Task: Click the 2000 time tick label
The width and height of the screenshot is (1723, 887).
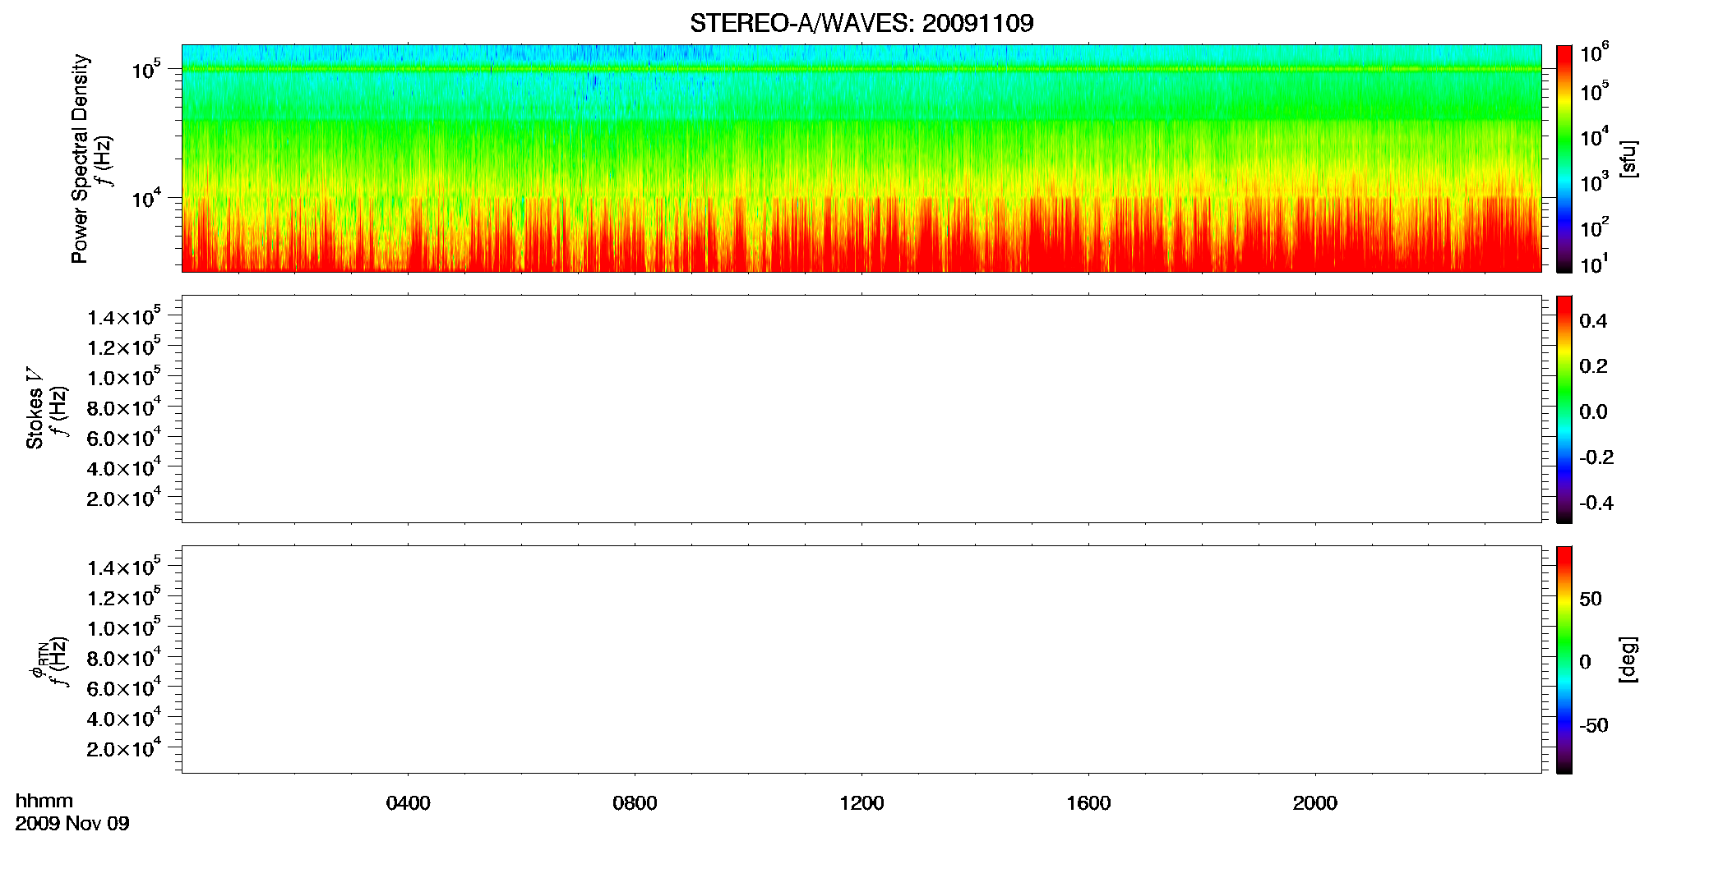Action: pyautogui.click(x=1315, y=803)
